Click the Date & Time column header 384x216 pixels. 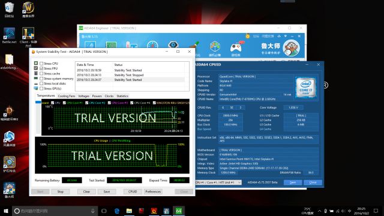coord(94,65)
